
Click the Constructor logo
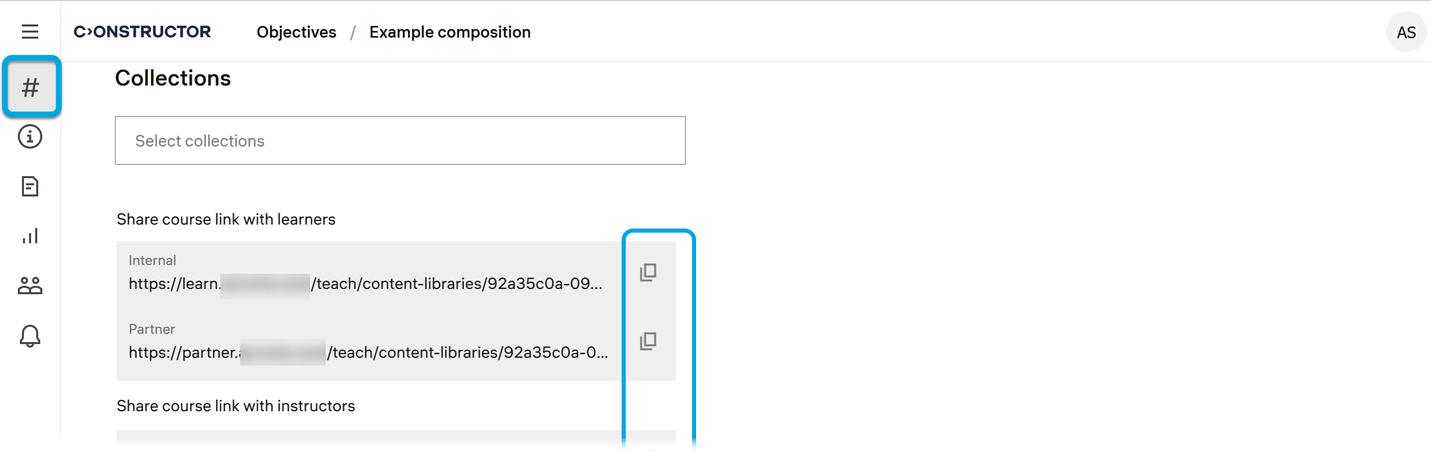(x=142, y=32)
